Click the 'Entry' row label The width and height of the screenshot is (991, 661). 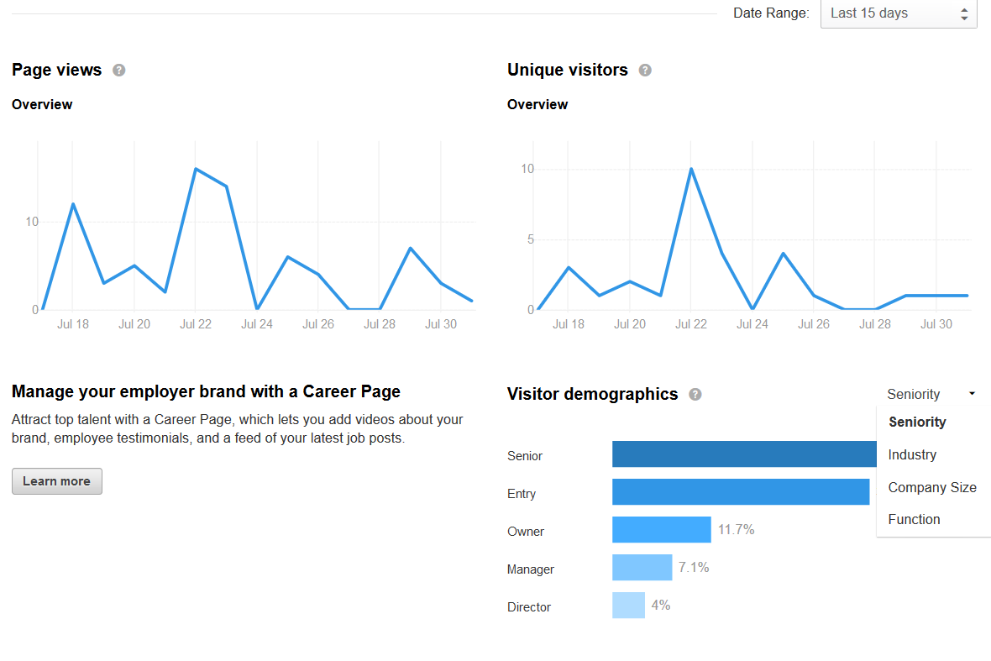pyautogui.click(x=522, y=494)
